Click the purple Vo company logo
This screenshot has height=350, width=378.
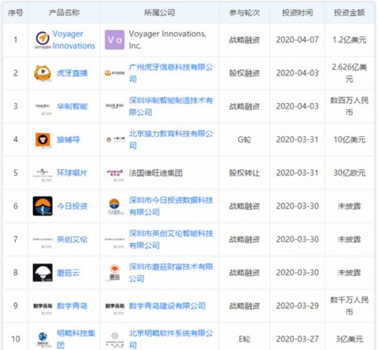(x=115, y=40)
